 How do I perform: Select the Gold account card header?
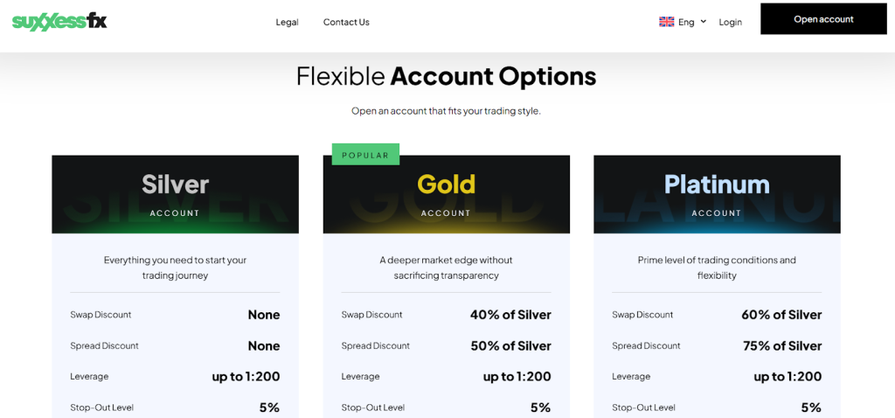(x=447, y=194)
